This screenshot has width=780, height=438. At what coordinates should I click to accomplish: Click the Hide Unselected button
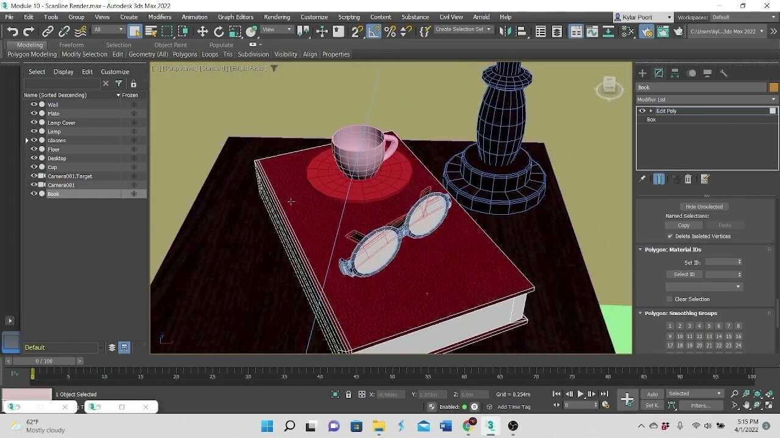pyautogui.click(x=704, y=207)
